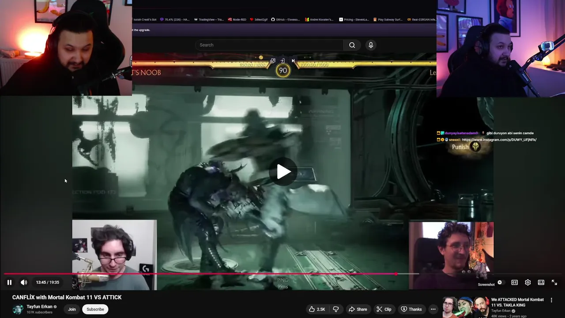Open the 70.4% (226) - HA... bookmark

click(x=175, y=19)
